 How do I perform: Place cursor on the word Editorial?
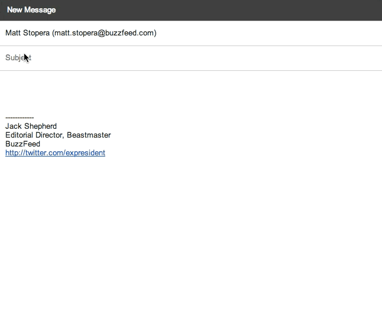(20, 135)
